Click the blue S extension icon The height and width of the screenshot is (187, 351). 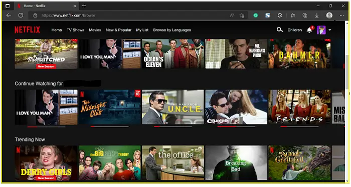(x=267, y=15)
